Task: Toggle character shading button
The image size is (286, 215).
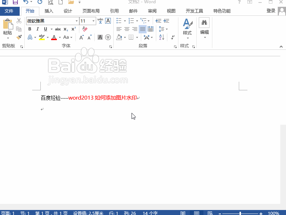Action: 100,37
